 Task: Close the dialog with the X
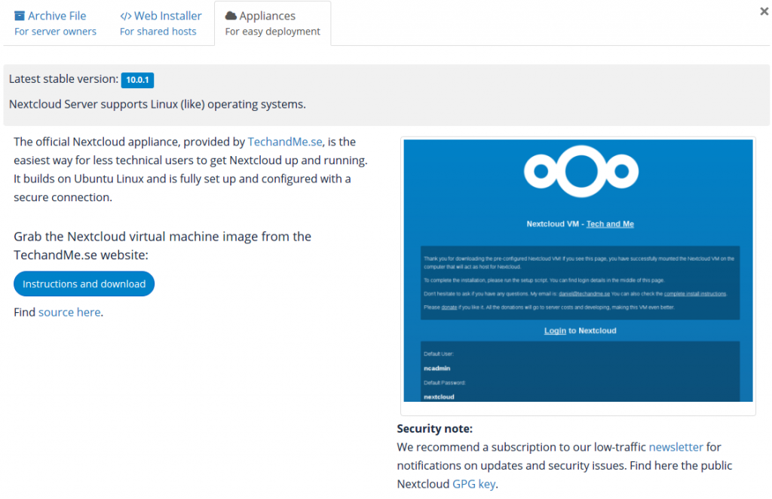coord(764,11)
